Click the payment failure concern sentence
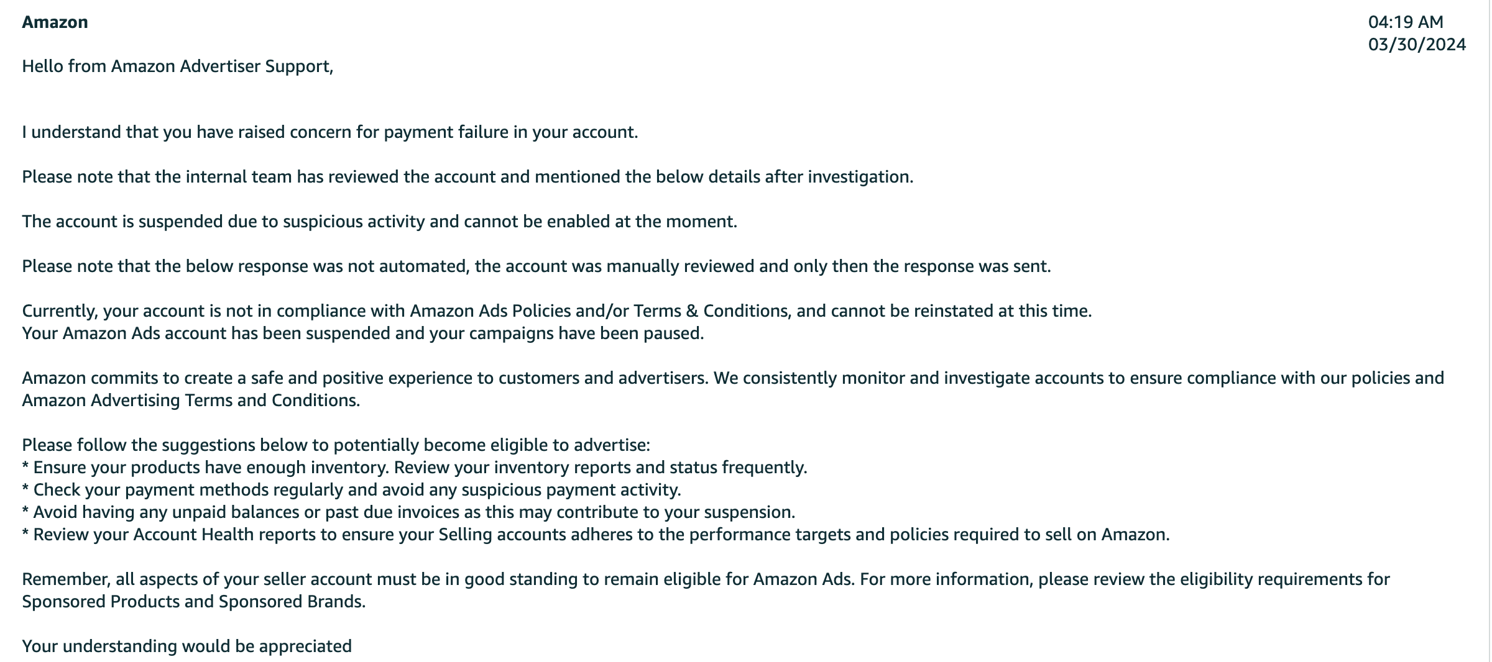 click(330, 132)
